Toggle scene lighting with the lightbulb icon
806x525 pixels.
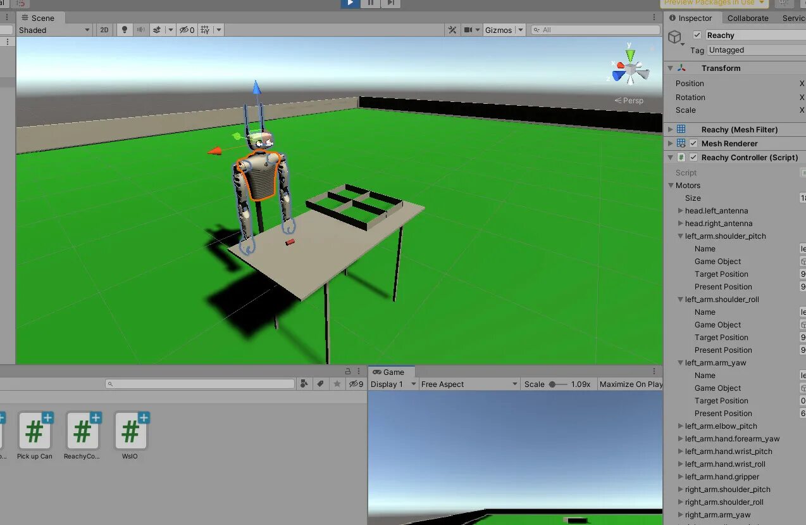(125, 30)
